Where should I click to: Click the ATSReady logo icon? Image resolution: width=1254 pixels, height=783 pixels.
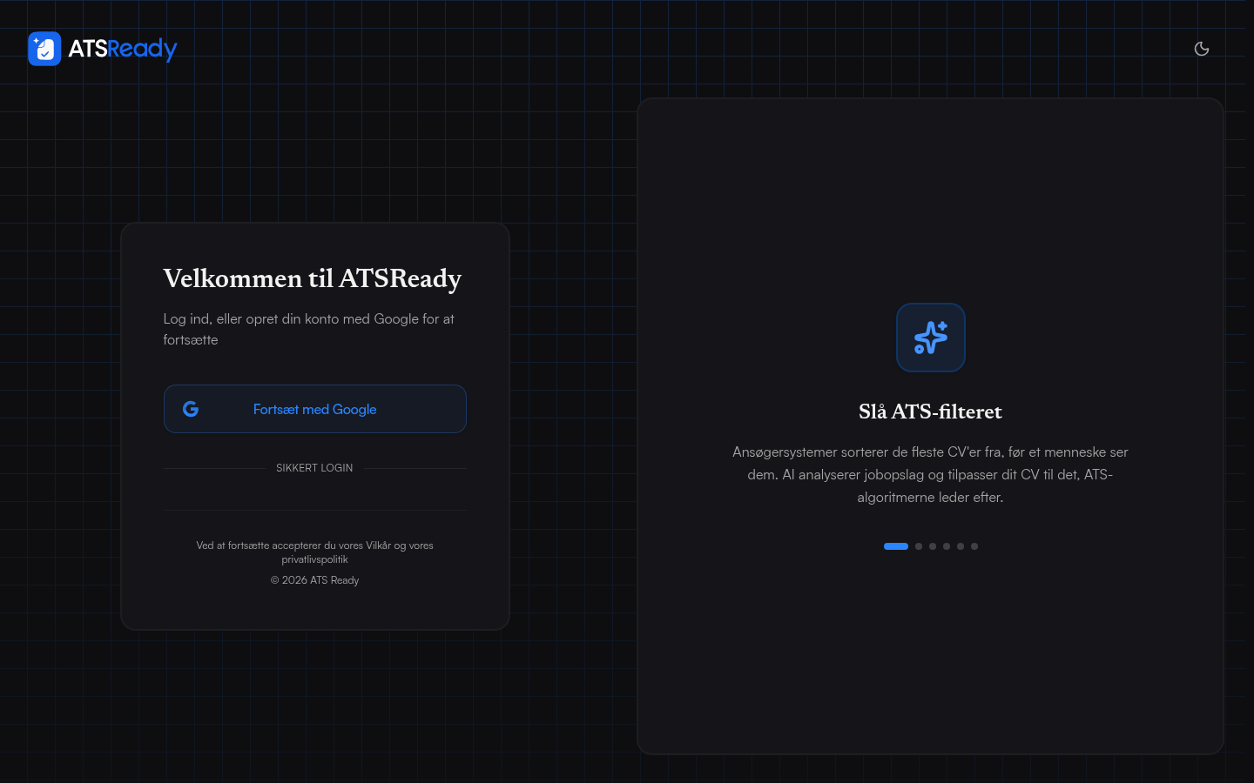click(44, 49)
